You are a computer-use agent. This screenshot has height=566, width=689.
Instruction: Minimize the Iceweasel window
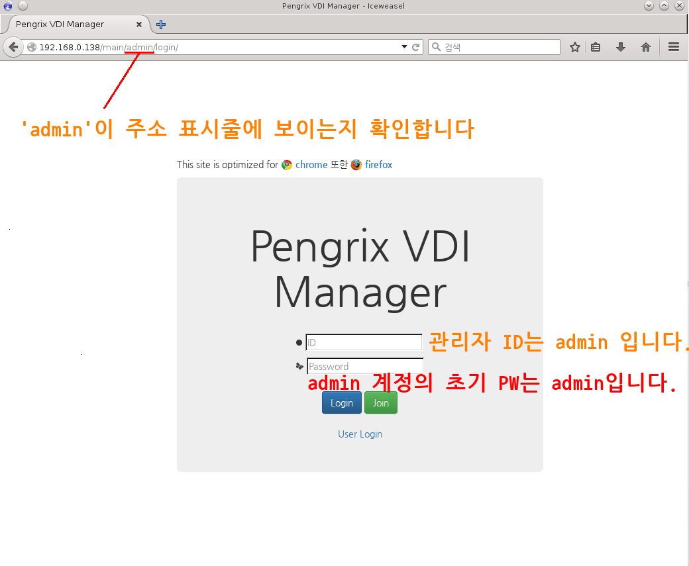point(649,6)
